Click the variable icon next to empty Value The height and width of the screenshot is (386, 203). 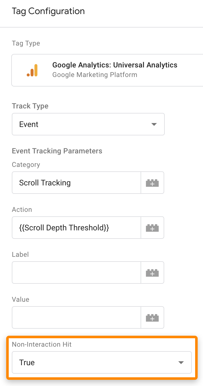pos(152,317)
